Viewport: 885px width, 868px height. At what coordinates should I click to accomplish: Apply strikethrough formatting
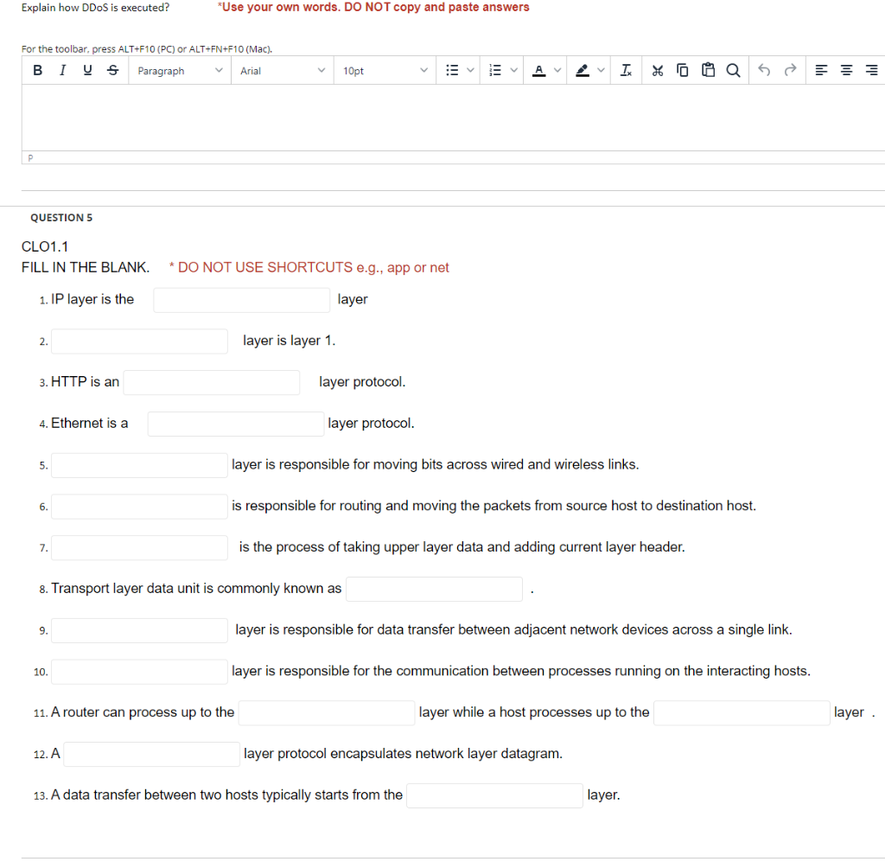point(112,70)
